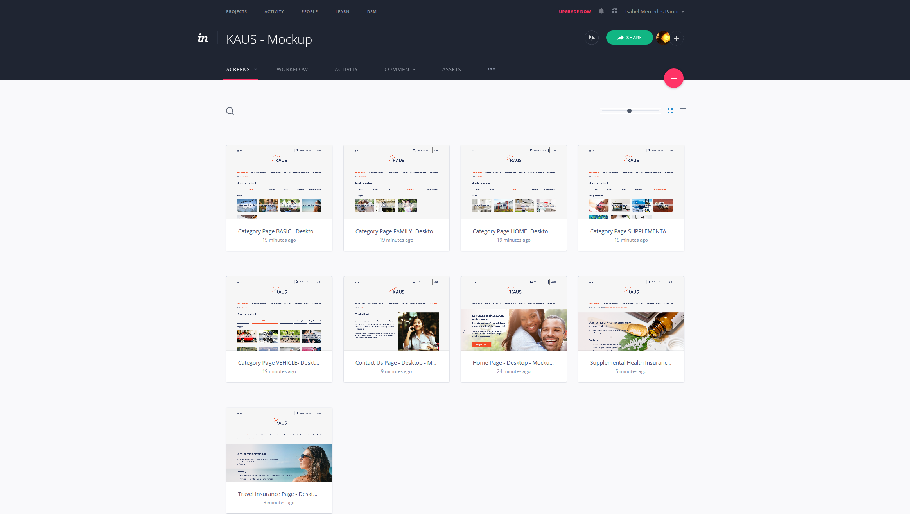Click the notifications bell icon

601,11
